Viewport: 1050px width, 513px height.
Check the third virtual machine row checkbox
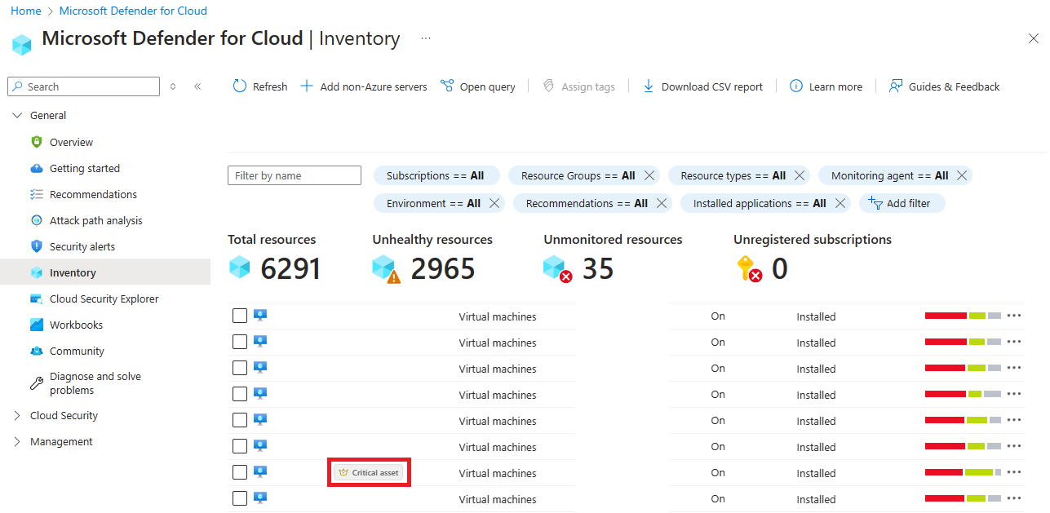click(x=240, y=368)
